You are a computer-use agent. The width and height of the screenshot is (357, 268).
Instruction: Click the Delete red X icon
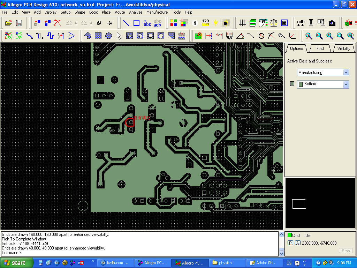click(58, 23)
